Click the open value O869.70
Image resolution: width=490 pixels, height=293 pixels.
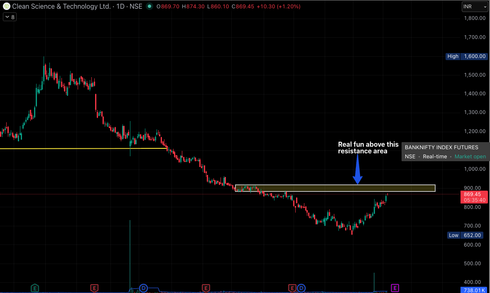[168, 7]
